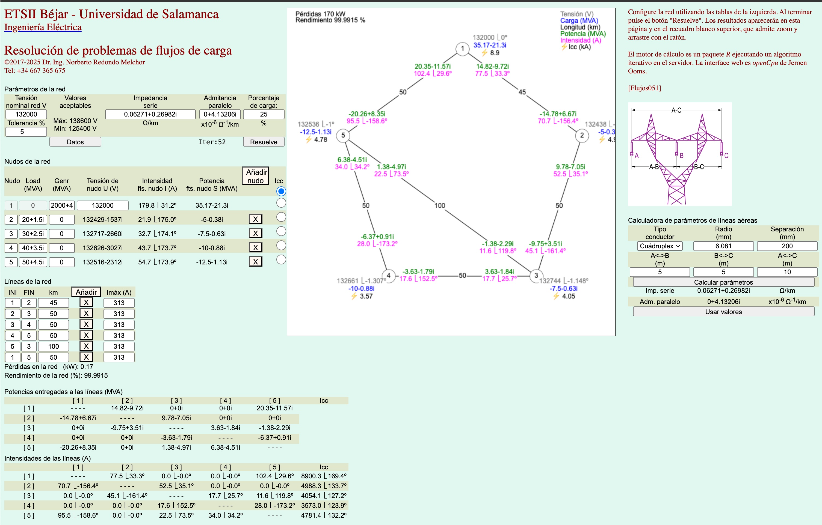Image resolution: width=822 pixels, height=525 pixels.
Task: Click the Calcular parámetros button
Action: coord(723,282)
